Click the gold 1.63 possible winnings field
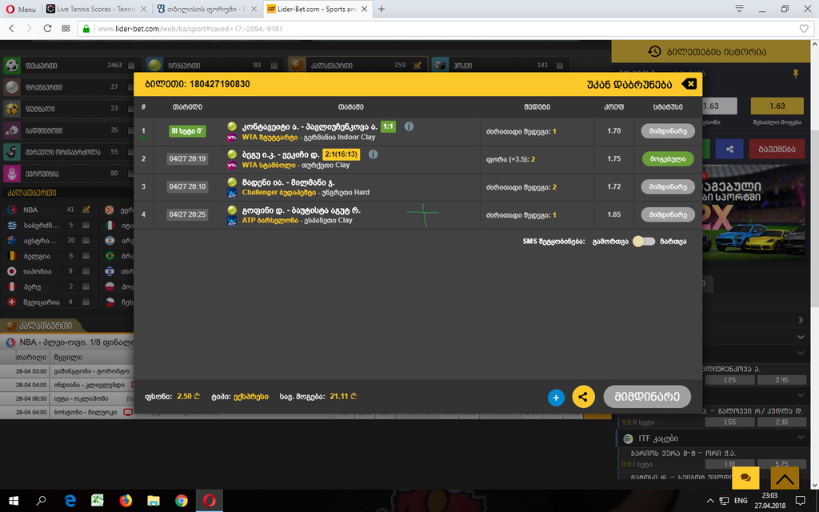This screenshot has height=512, width=819. coord(777,106)
